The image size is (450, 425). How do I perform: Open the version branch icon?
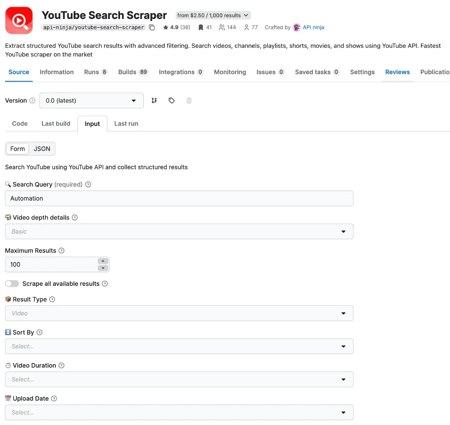pyautogui.click(x=154, y=100)
